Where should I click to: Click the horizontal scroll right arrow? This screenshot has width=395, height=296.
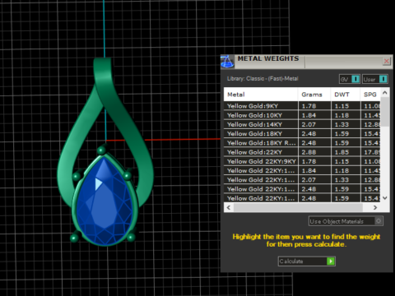pyautogui.click(x=375, y=208)
